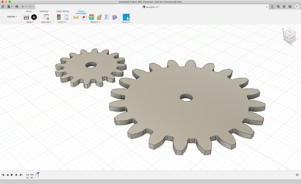Open the File menu icon
Viewport: 301px width, 184px height.
point(9,6)
